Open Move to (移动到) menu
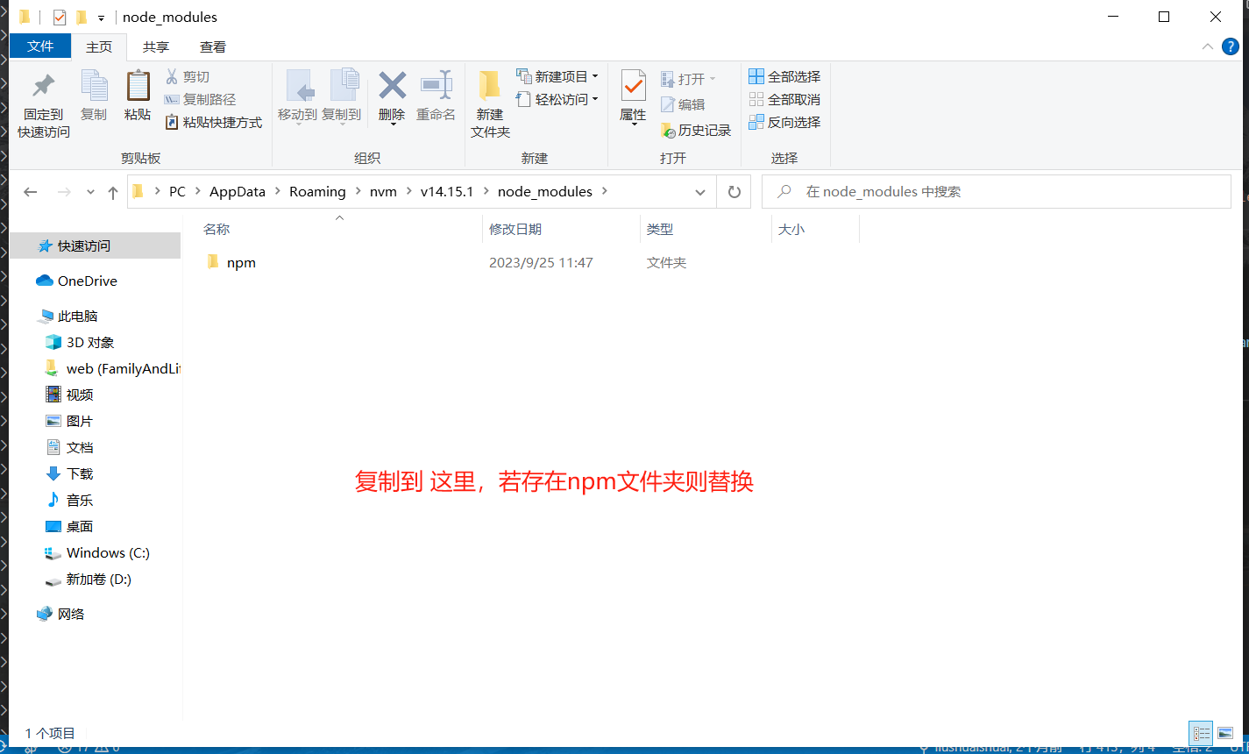The height and width of the screenshot is (754, 1249). [x=297, y=96]
